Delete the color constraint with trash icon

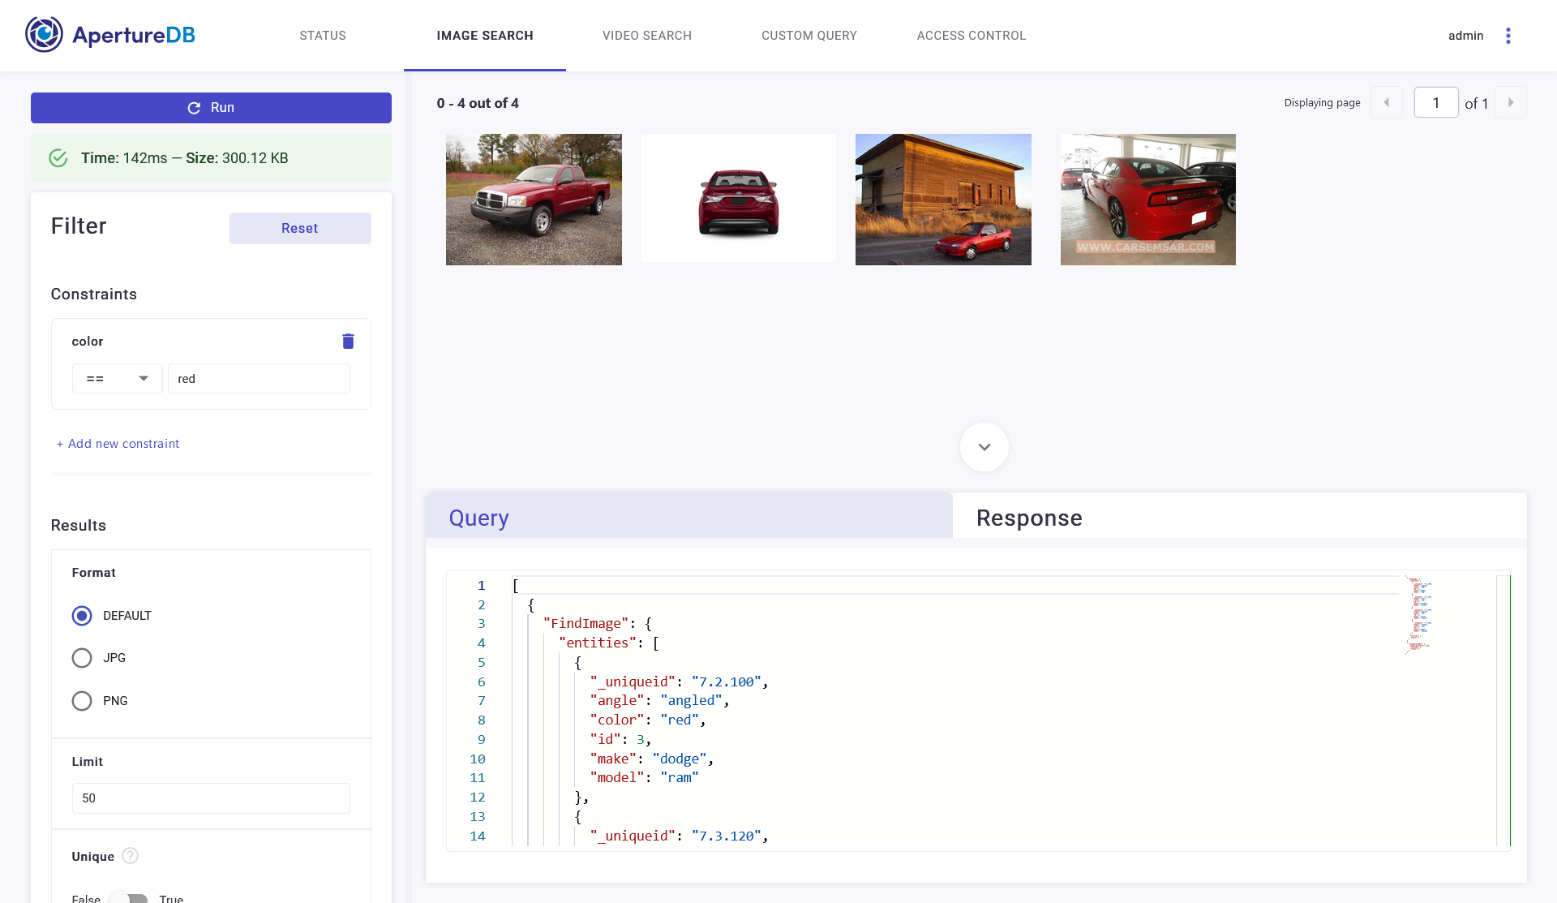point(348,341)
